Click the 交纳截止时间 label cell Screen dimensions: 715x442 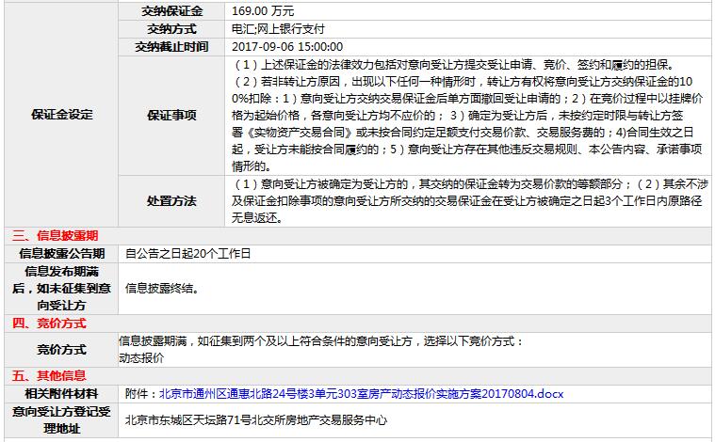[x=171, y=46]
